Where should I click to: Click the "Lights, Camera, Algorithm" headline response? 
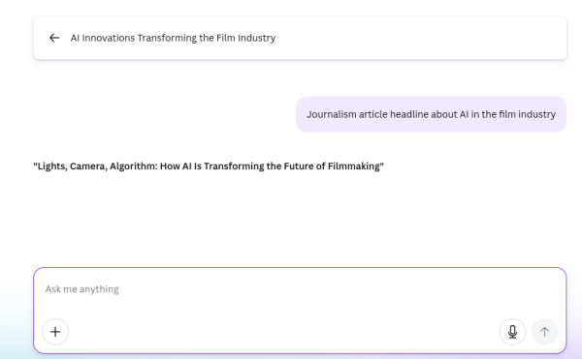click(x=209, y=166)
